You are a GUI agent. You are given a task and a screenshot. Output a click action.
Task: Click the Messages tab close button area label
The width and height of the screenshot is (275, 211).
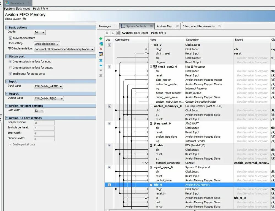(x=116, y=26)
